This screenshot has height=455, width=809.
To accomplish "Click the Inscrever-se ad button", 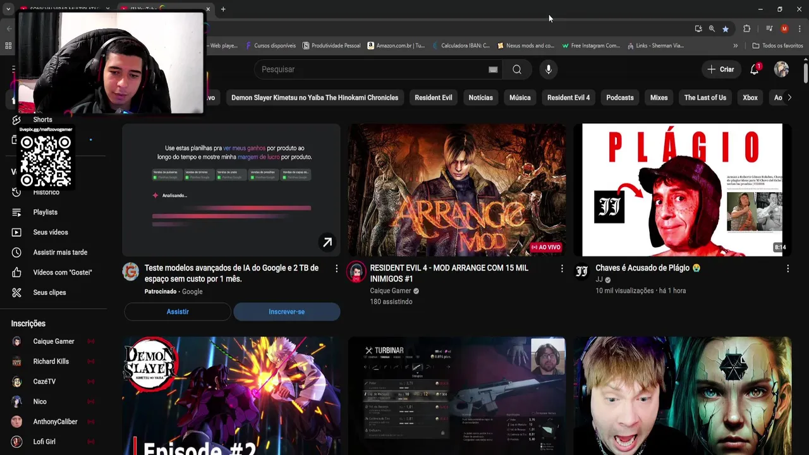I will (287, 312).
